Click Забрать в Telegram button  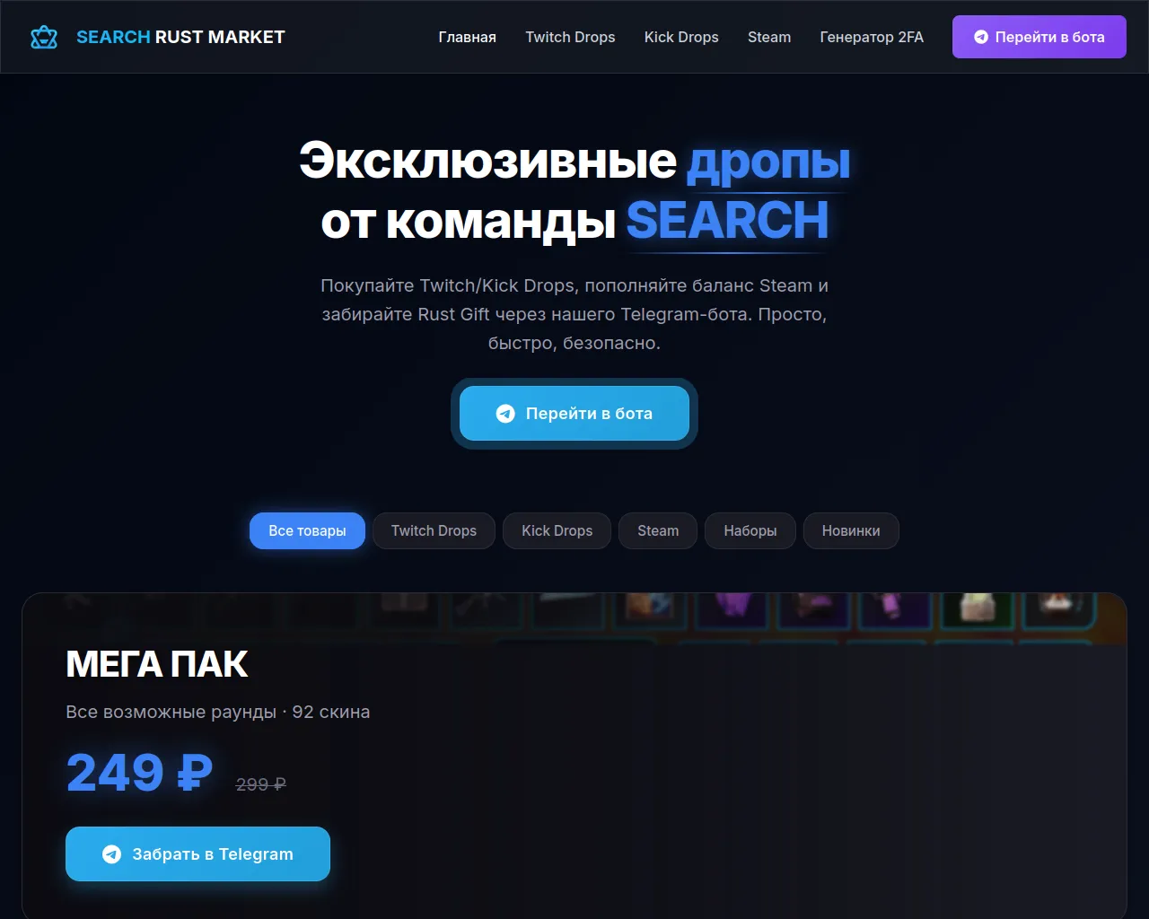click(197, 853)
